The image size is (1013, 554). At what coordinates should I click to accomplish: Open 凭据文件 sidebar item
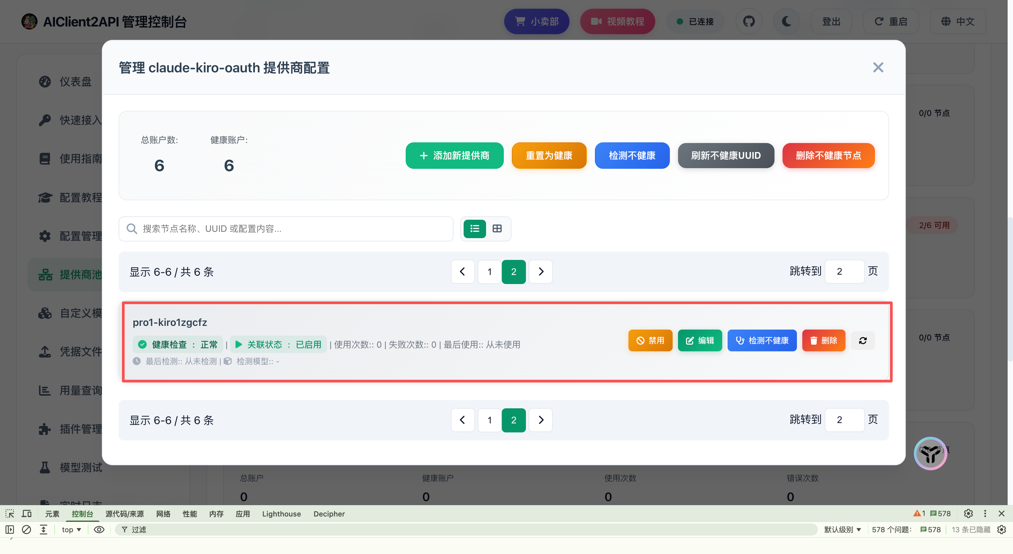(x=65, y=351)
